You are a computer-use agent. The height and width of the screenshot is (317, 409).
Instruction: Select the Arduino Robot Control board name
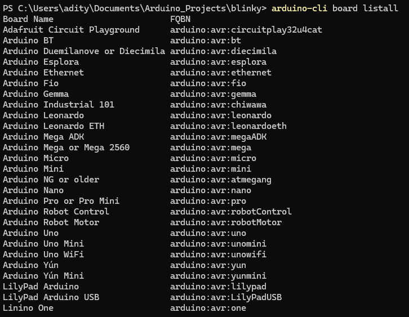[x=56, y=211]
